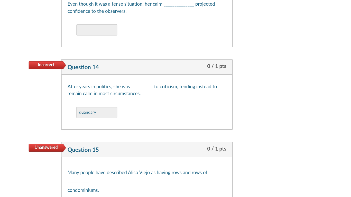Click the answer box containing "quandary"

point(97,112)
